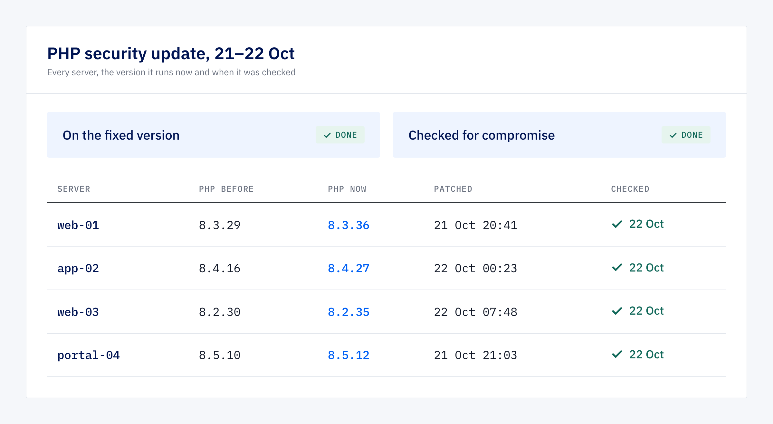Click the previous version 8.4.16
Image resolution: width=773 pixels, height=424 pixels.
point(220,268)
